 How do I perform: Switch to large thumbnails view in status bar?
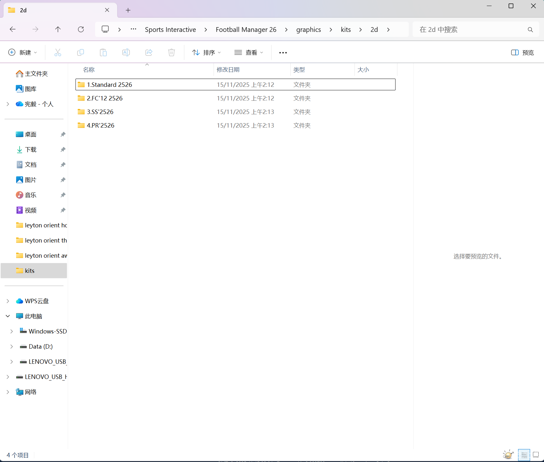tap(536, 455)
